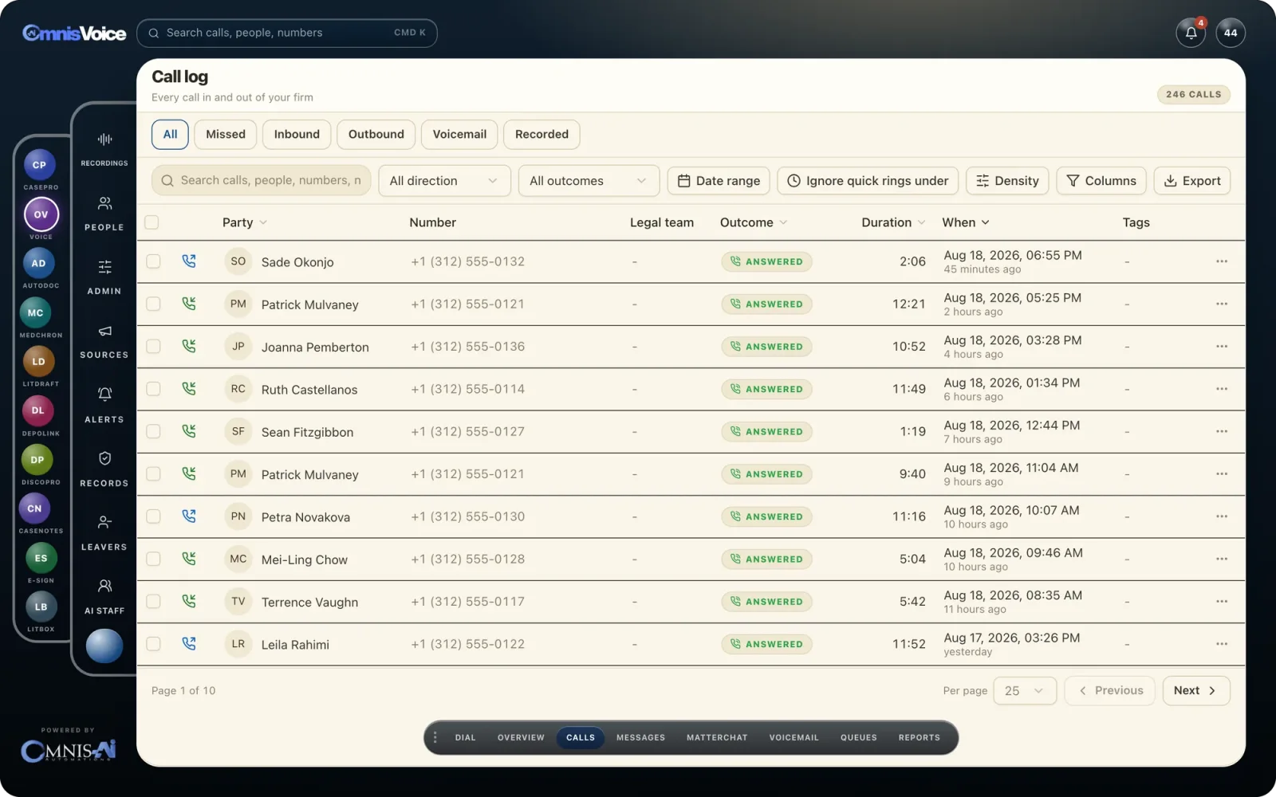The height and width of the screenshot is (797, 1276).
Task: Open the Alerts section
Action: click(x=104, y=405)
